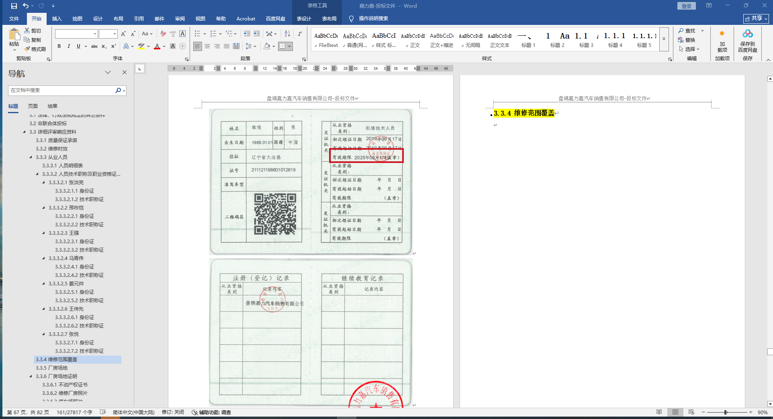Insert a bulleted list
Screen dimensions: 773x419
coord(197,34)
